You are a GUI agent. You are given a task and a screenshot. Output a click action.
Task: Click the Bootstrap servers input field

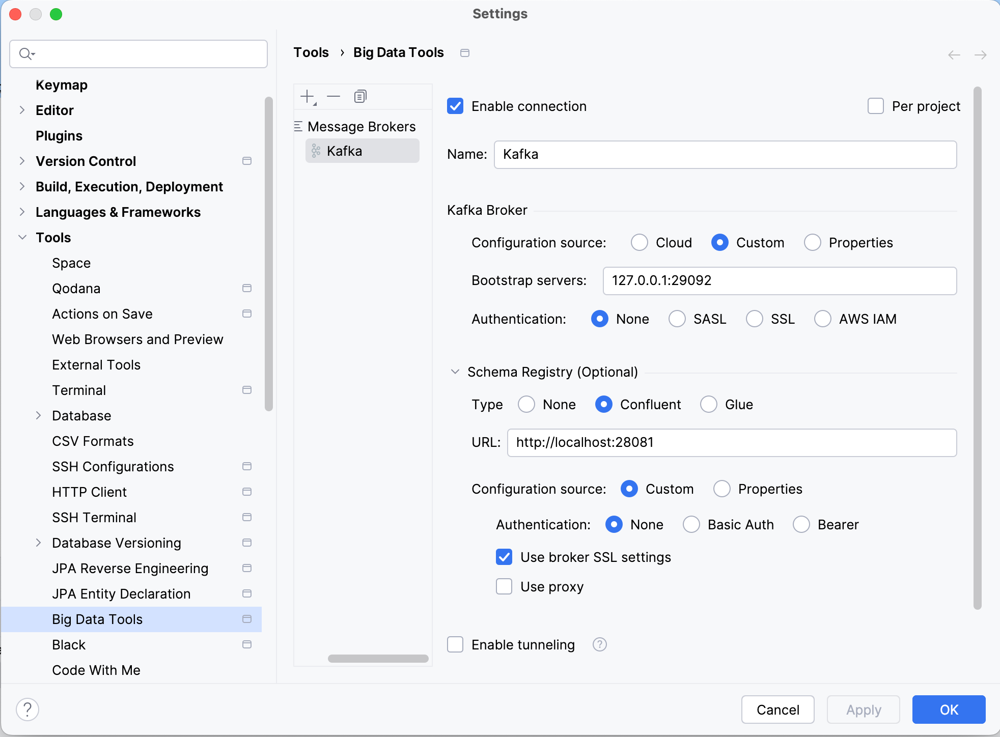click(779, 280)
